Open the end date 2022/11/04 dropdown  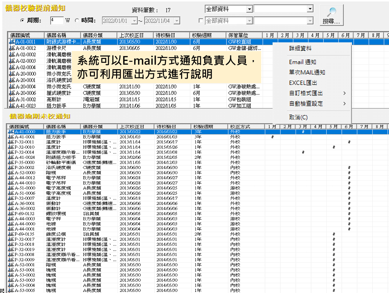177,21
